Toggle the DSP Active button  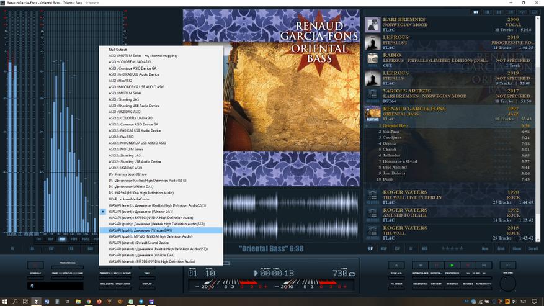tap(123, 278)
